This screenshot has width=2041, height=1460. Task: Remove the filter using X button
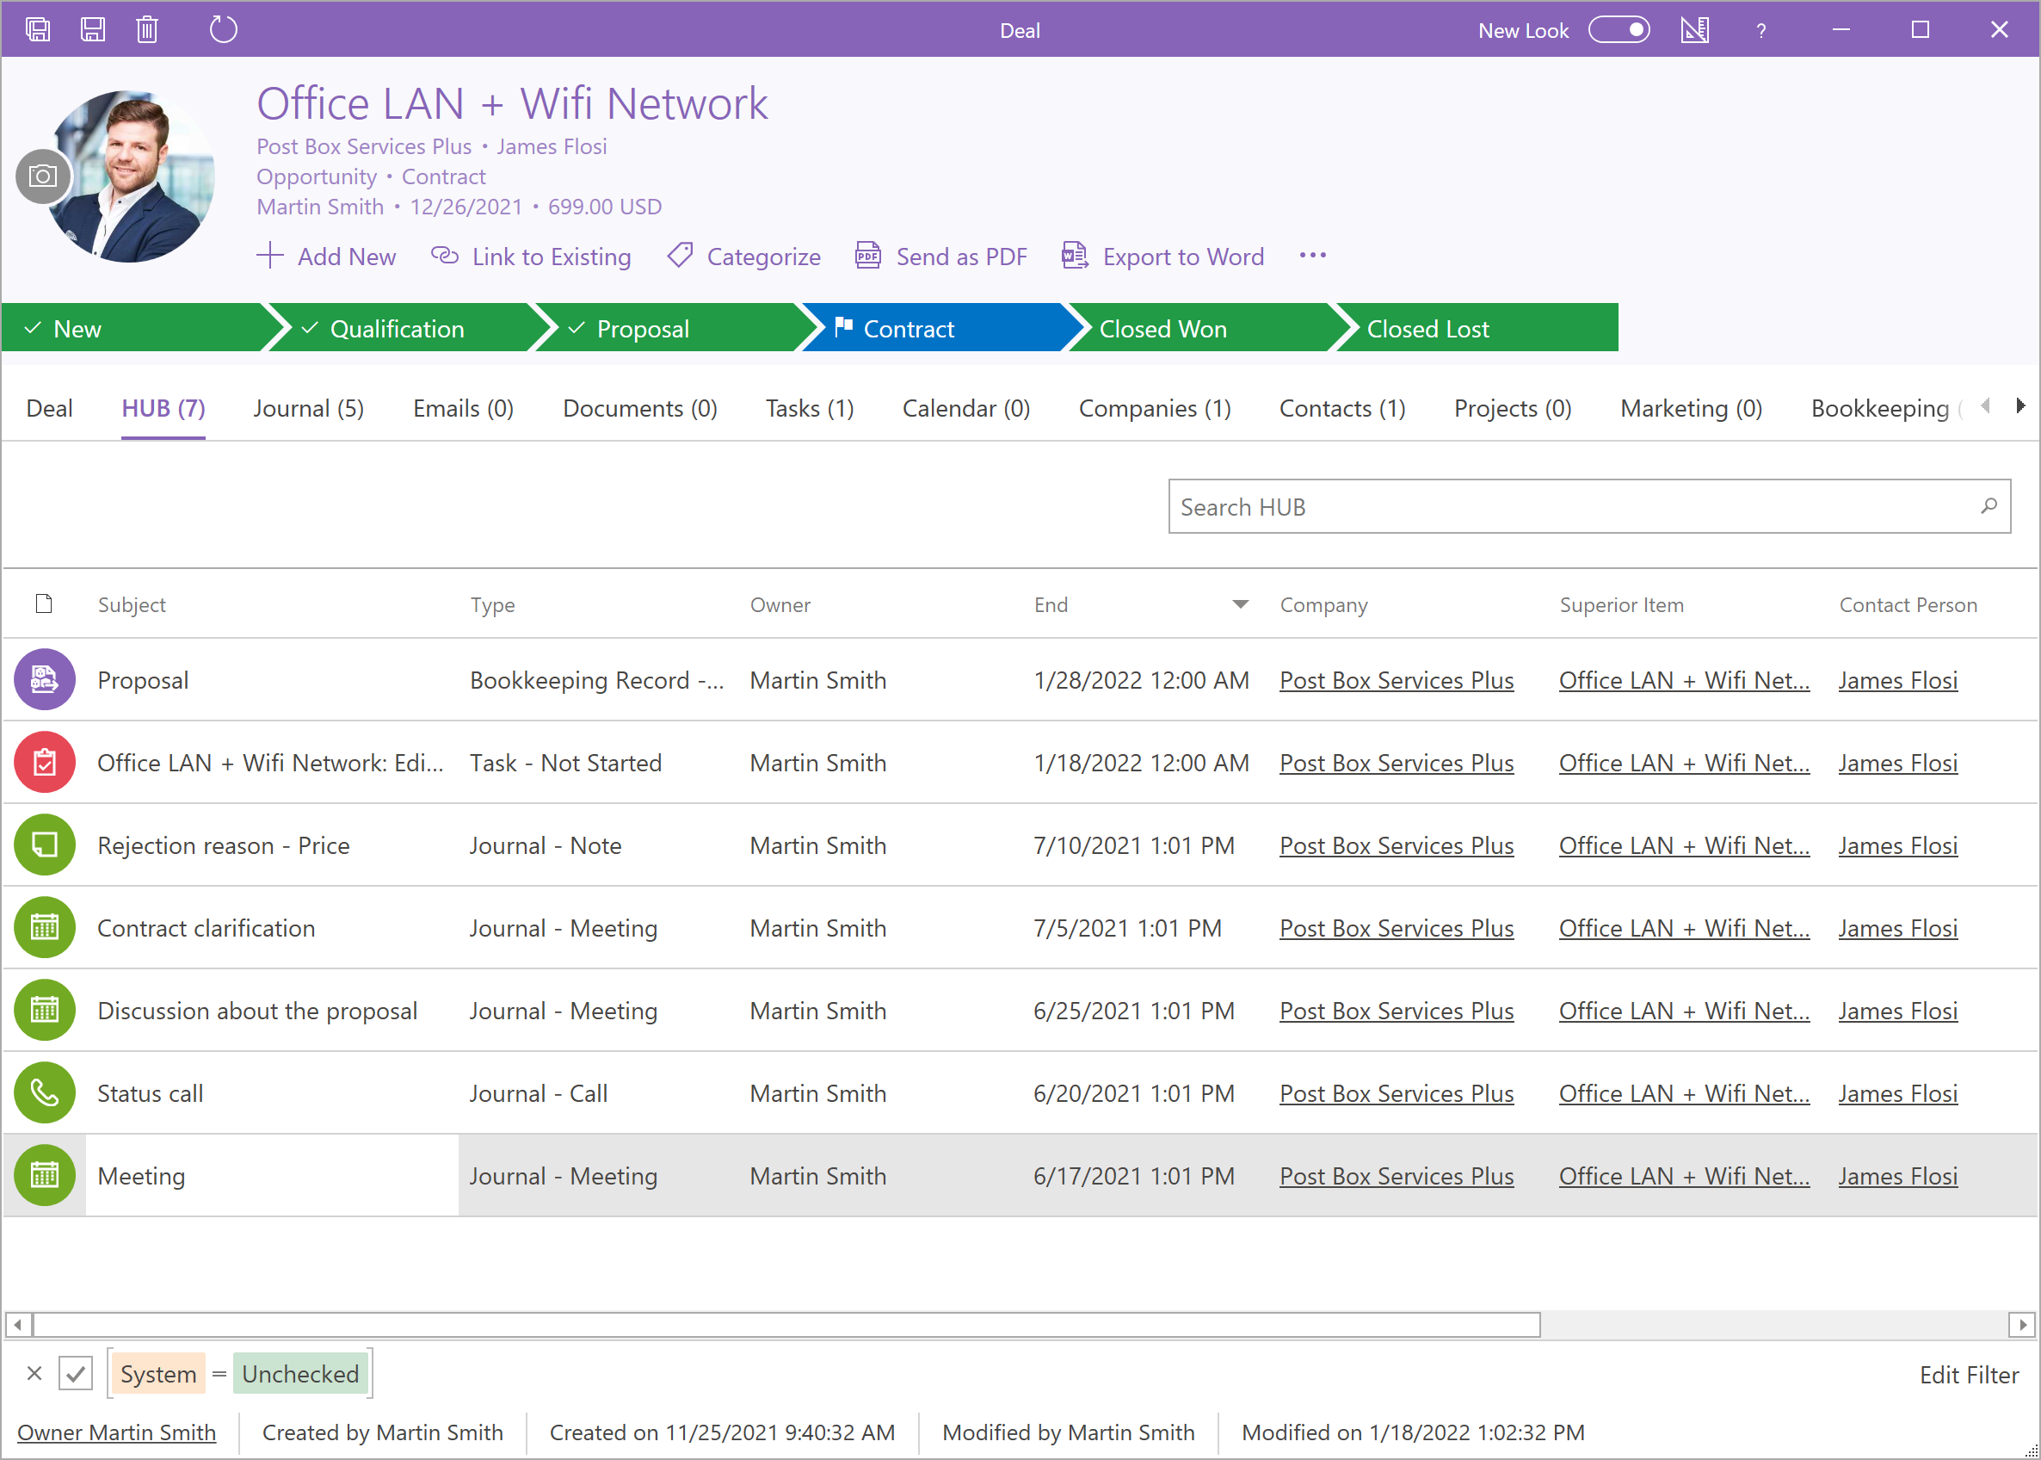pos(34,1374)
